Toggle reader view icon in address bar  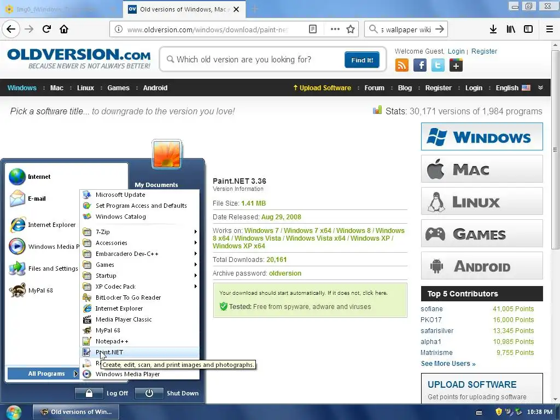click(x=312, y=30)
